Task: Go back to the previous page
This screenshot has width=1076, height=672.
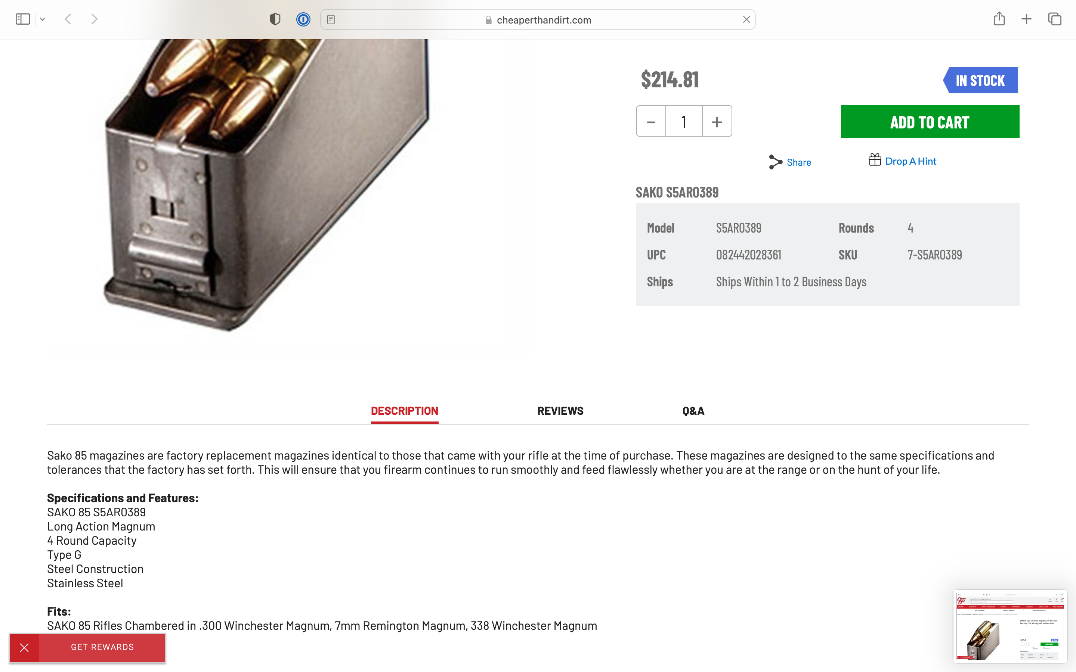Action: click(x=68, y=19)
